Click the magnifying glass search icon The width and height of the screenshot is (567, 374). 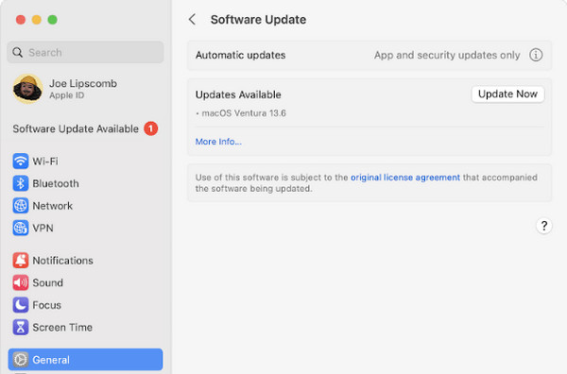(x=17, y=52)
